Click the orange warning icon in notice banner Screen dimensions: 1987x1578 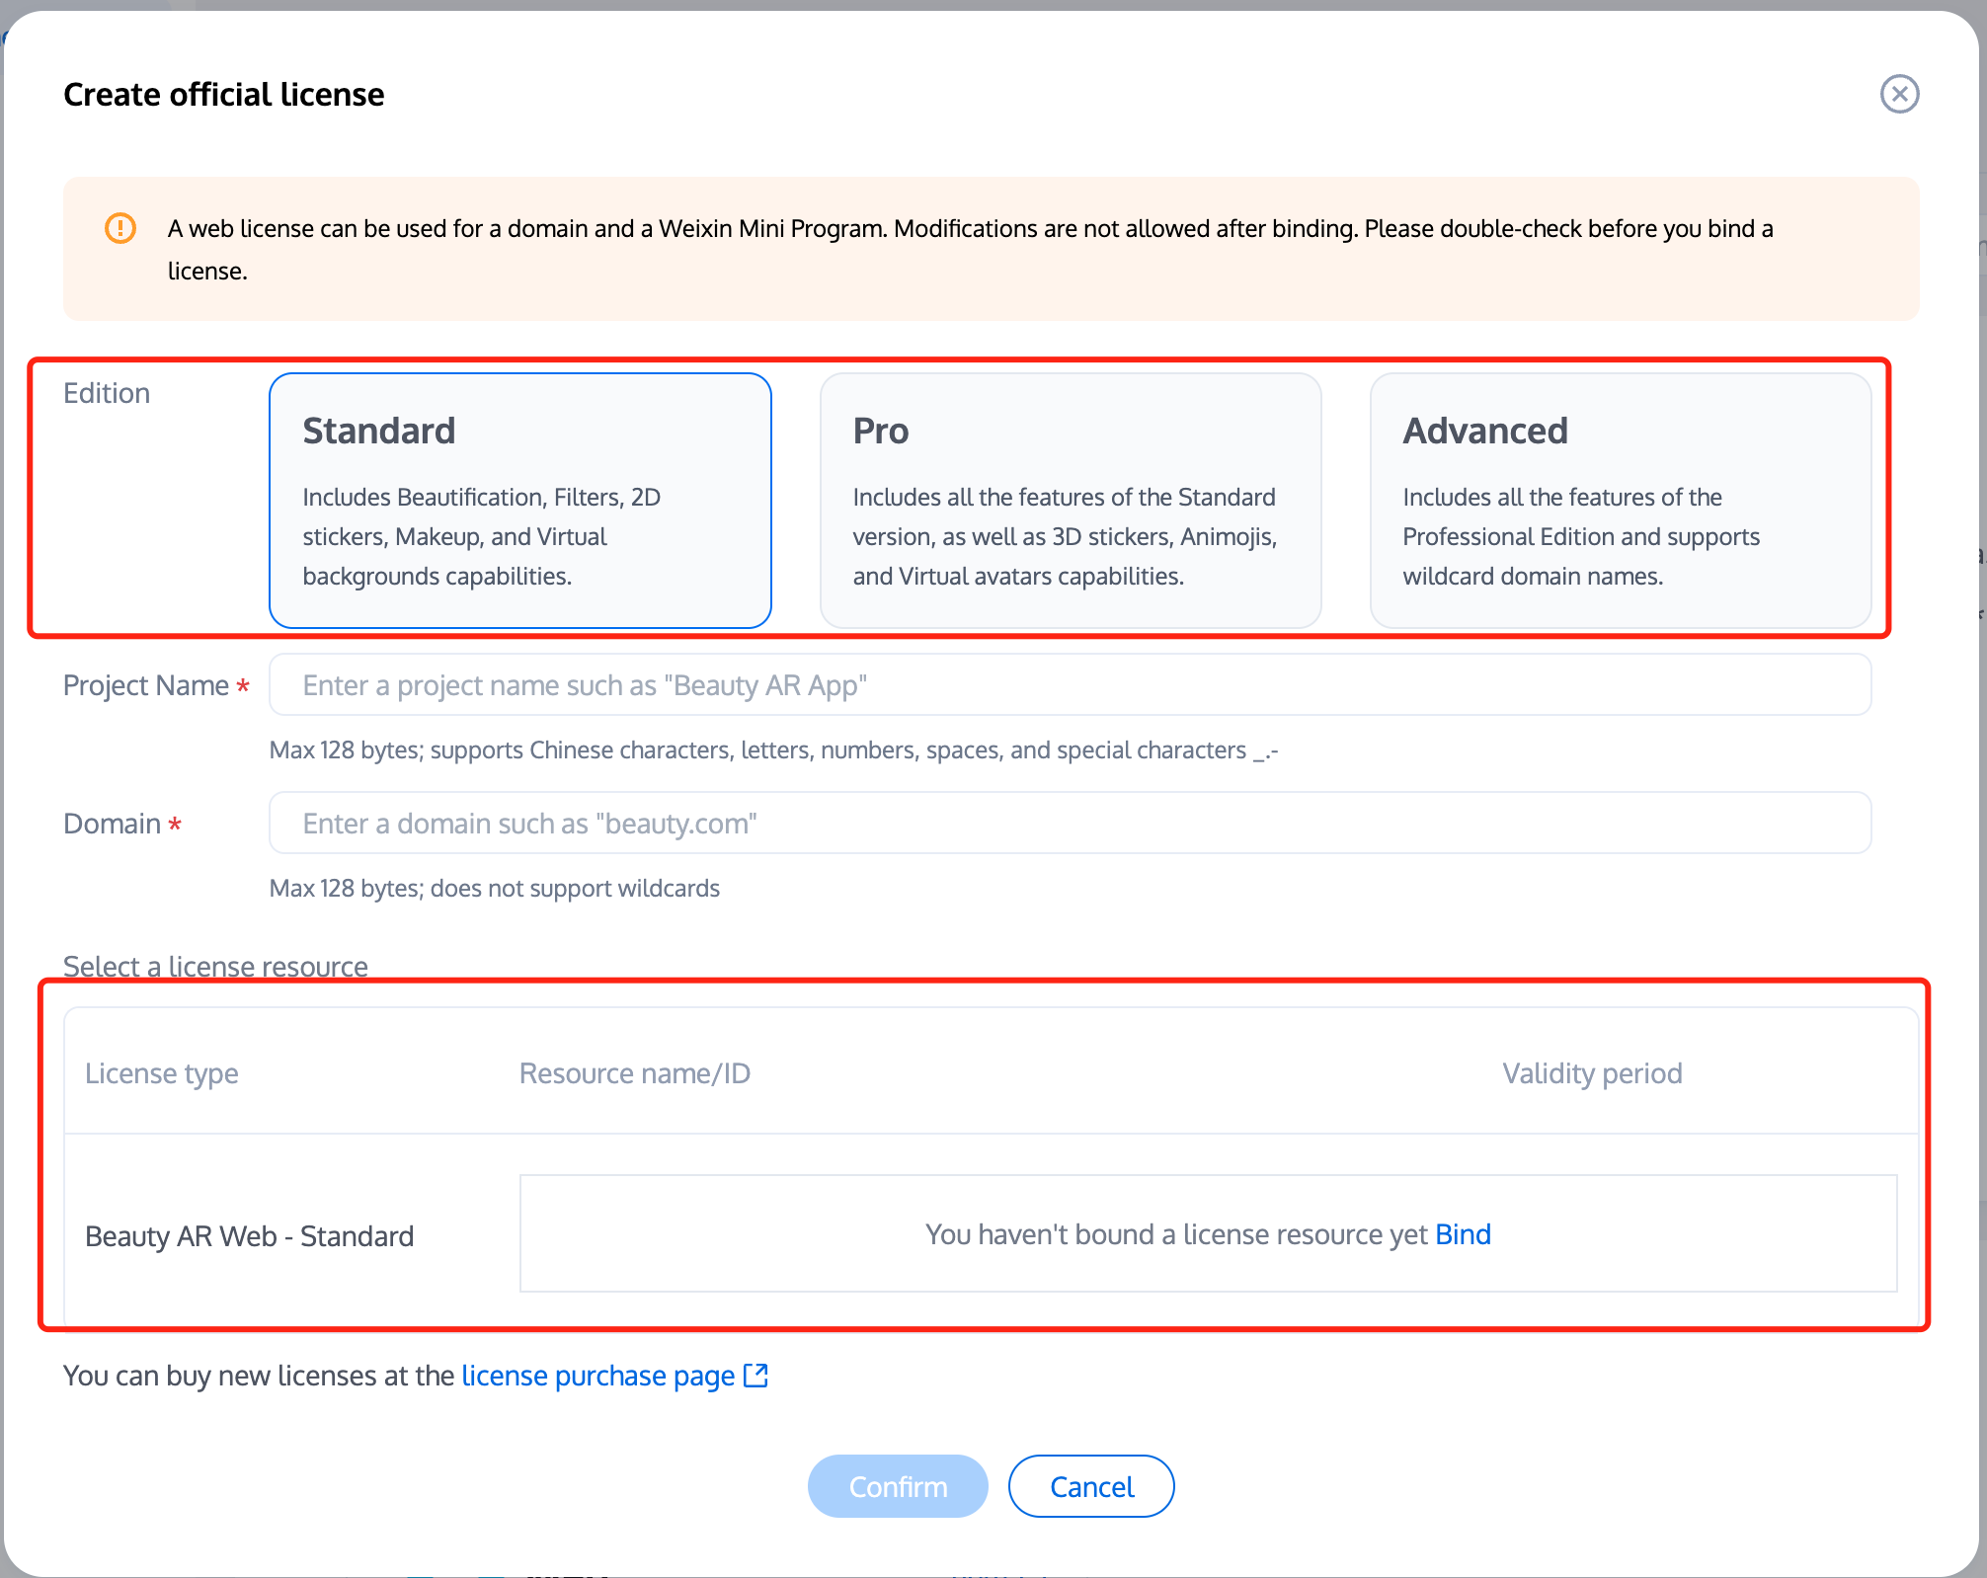(120, 228)
